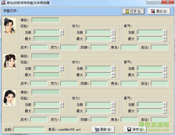Increase top character's 真气 当前 with up arrow

[165, 31]
